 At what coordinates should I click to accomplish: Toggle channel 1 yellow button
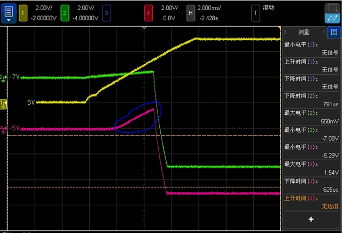click(23, 13)
